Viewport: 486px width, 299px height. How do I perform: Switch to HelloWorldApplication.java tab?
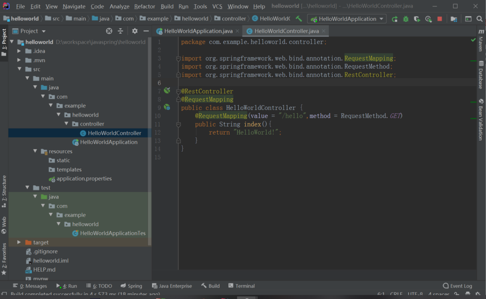pos(198,31)
